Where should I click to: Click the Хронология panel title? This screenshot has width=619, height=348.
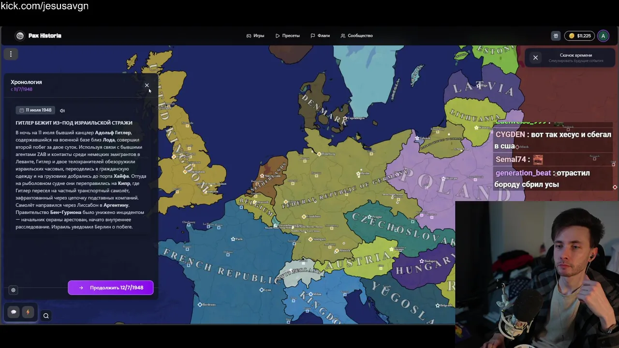pyautogui.click(x=26, y=82)
